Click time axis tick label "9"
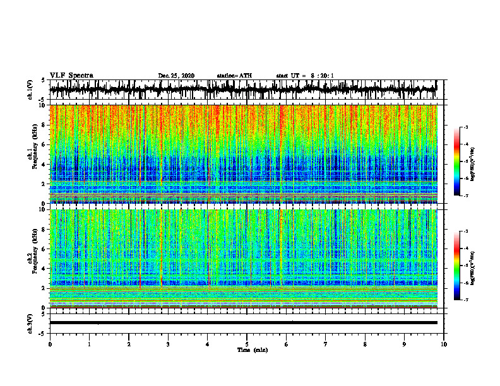Image resolution: width=500 pixels, height=386 pixels. (404, 344)
